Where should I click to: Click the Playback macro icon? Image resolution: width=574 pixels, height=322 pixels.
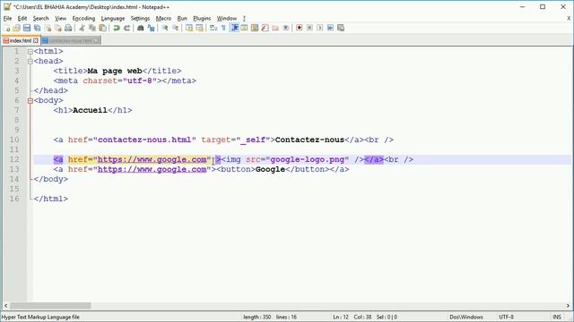click(320, 28)
